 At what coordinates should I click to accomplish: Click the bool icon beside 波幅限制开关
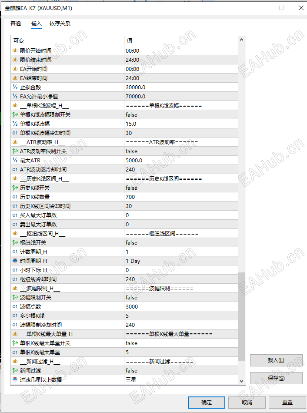tap(15, 297)
